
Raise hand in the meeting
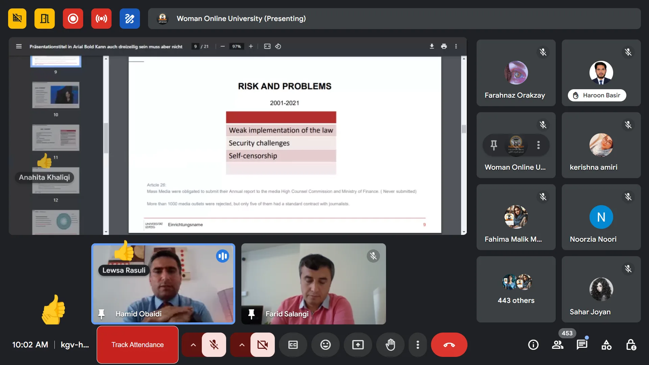(x=390, y=345)
